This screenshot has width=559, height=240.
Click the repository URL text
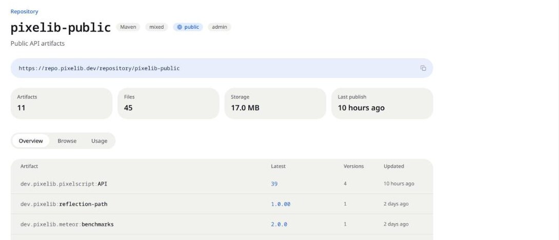[99, 68]
